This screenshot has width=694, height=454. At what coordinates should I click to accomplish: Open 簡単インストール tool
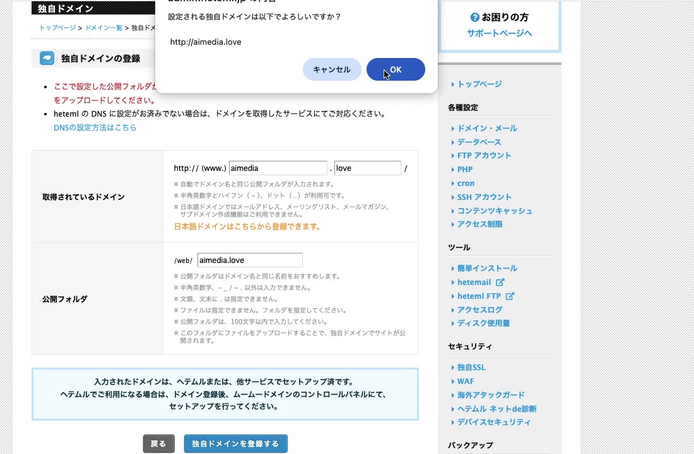point(487,268)
